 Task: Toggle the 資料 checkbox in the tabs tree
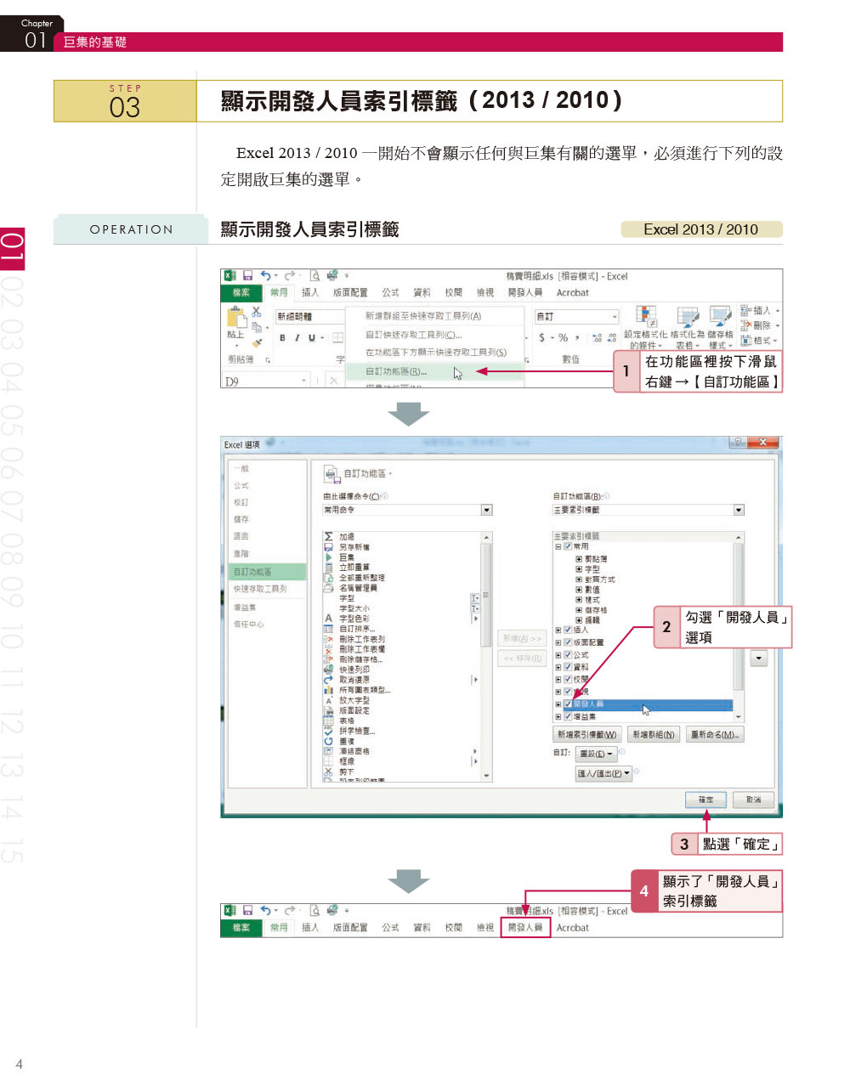[569, 667]
